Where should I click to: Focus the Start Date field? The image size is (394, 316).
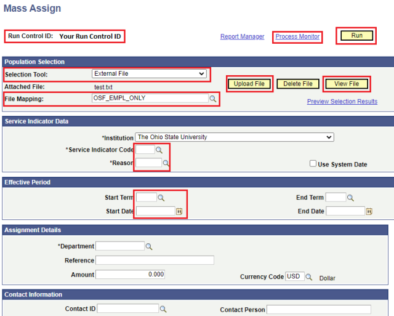[x=156, y=211]
